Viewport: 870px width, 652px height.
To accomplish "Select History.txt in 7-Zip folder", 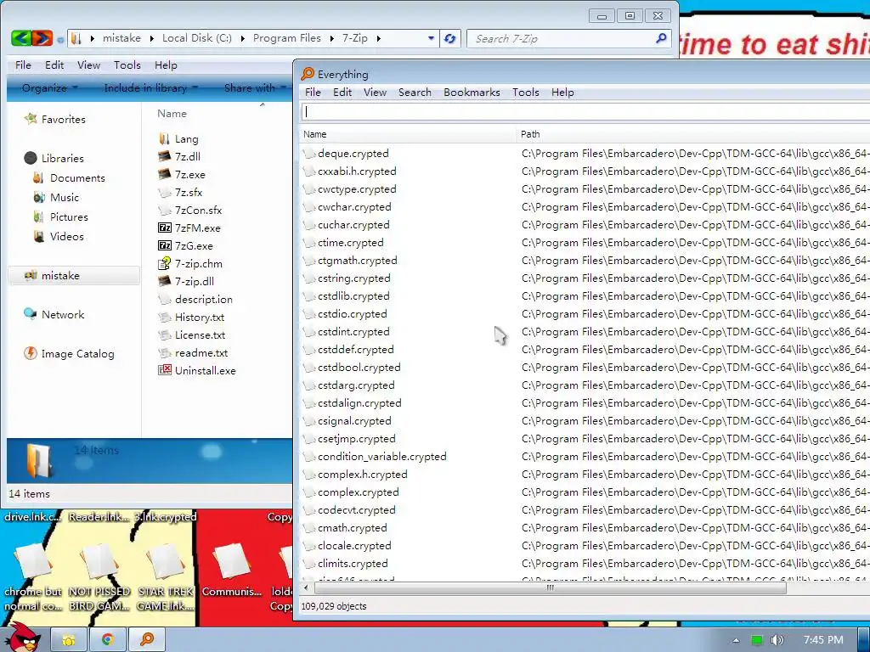I will (199, 318).
